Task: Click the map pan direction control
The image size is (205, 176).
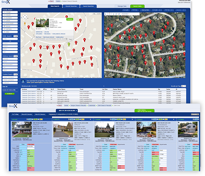Action: click(x=25, y=17)
